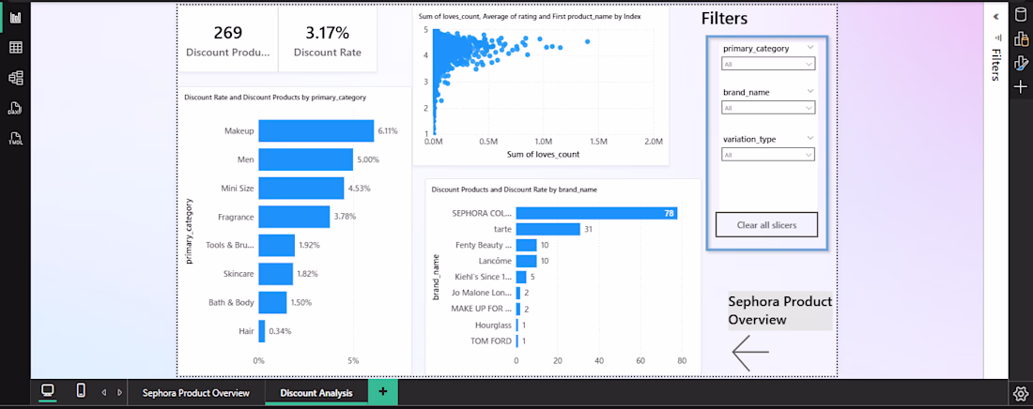The width and height of the screenshot is (1033, 409).
Task: Click the SEPHORA COL... brand bar
Action: (596, 213)
